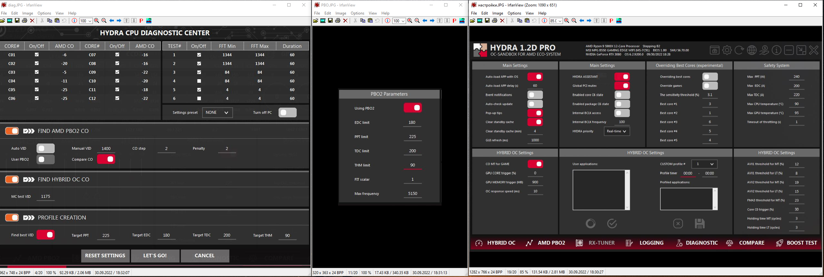
Task: Click the Copy icon in PBO.JPG toolbar
Action: tap(363, 21)
